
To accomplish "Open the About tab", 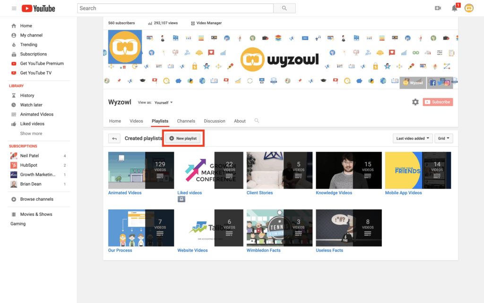I will pos(240,121).
